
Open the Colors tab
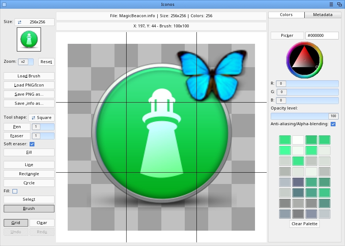click(286, 15)
